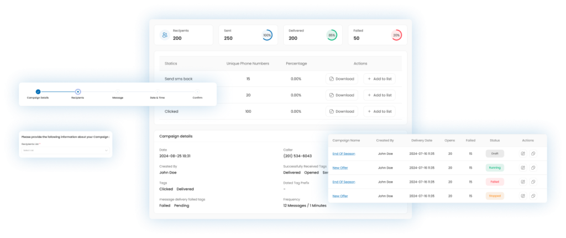
Task: Open the End Of Season link in the Draft row
Action: tap(343, 153)
